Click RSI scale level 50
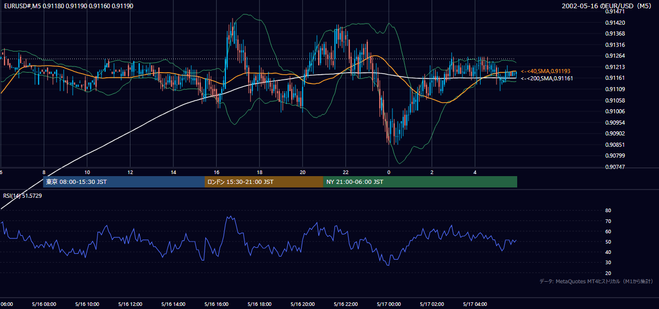The width and height of the screenshot is (659, 309). tap(608, 242)
